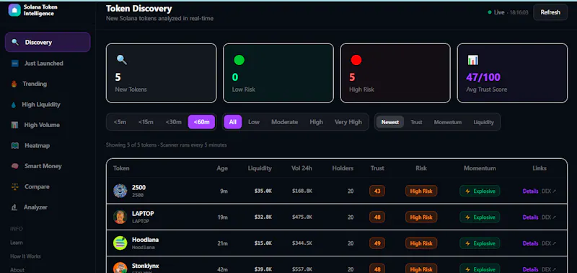The width and height of the screenshot is (577, 273).
Task: Click the 21m age value
Action: 223,243
